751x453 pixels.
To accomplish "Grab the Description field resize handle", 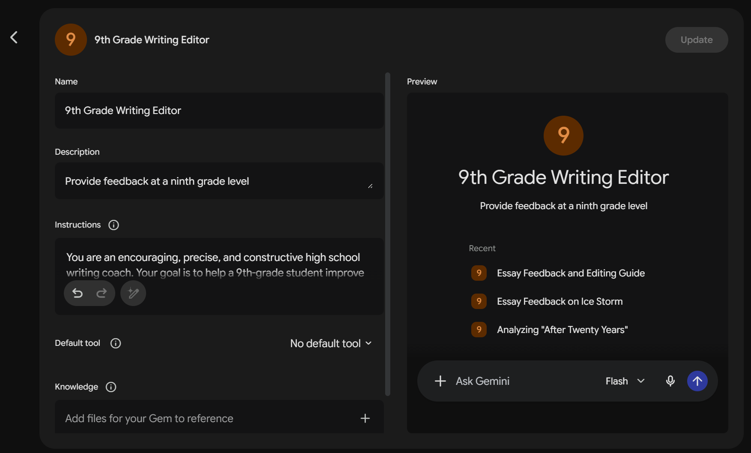I will pyautogui.click(x=370, y=186).
